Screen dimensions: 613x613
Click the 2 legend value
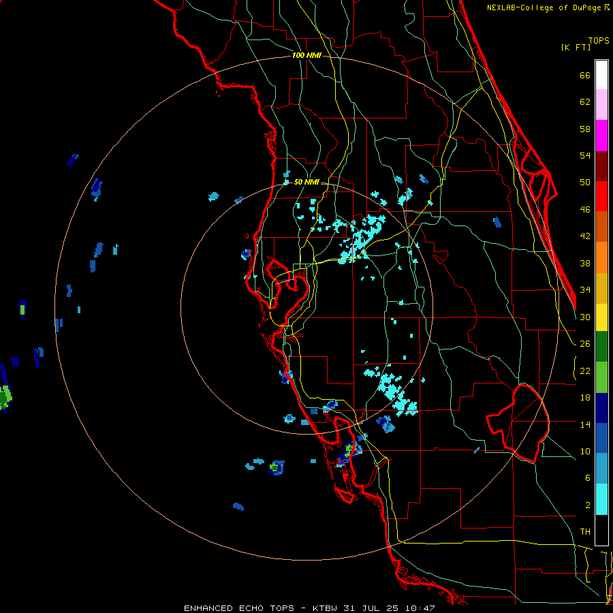[588, 505]
